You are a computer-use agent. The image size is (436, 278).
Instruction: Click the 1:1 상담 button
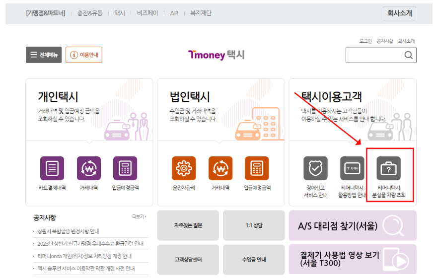[x=254, y=225]
